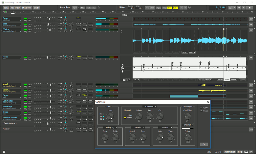Close the Guitar Amp window
Image resolution: width=256 pixels, height=154 pixels.
pyautogui.click(x=207, y=102)
